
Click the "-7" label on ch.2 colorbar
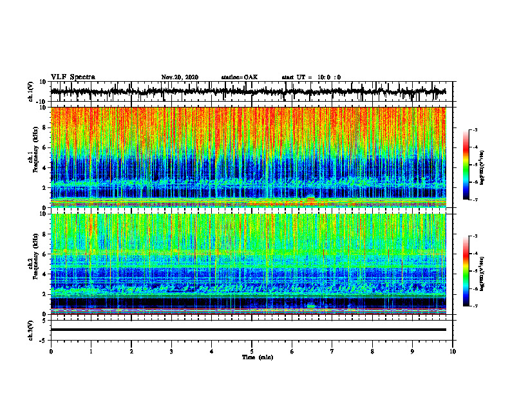(475, 306)
